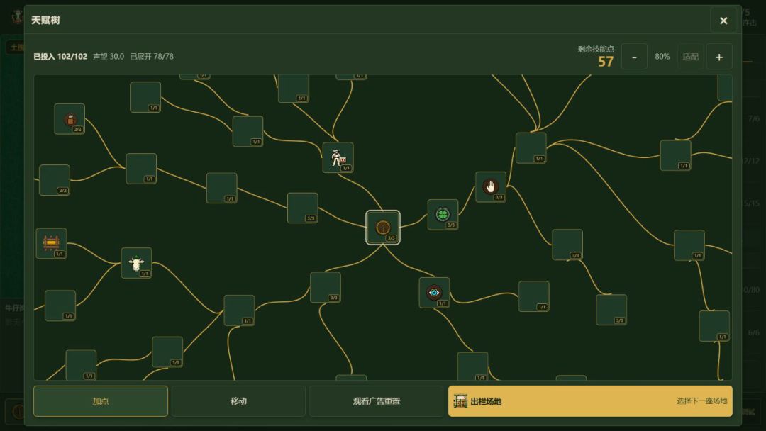Select the cowboy character talent node
The image size is (766, 431).
338,157
